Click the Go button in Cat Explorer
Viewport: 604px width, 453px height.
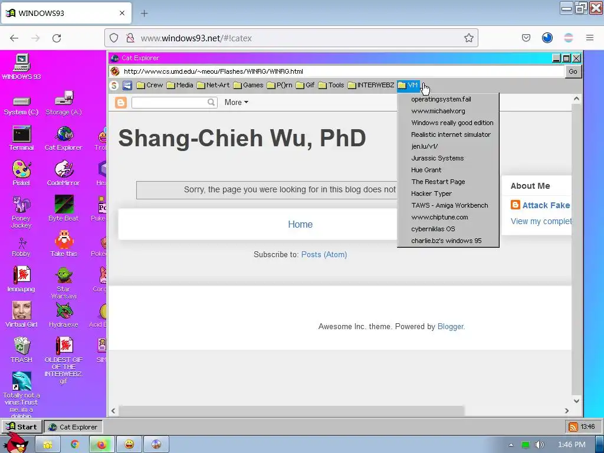coord(573,71)
